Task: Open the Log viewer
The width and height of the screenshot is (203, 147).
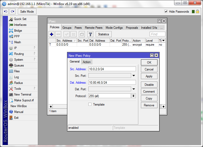Action: (23, 77)
